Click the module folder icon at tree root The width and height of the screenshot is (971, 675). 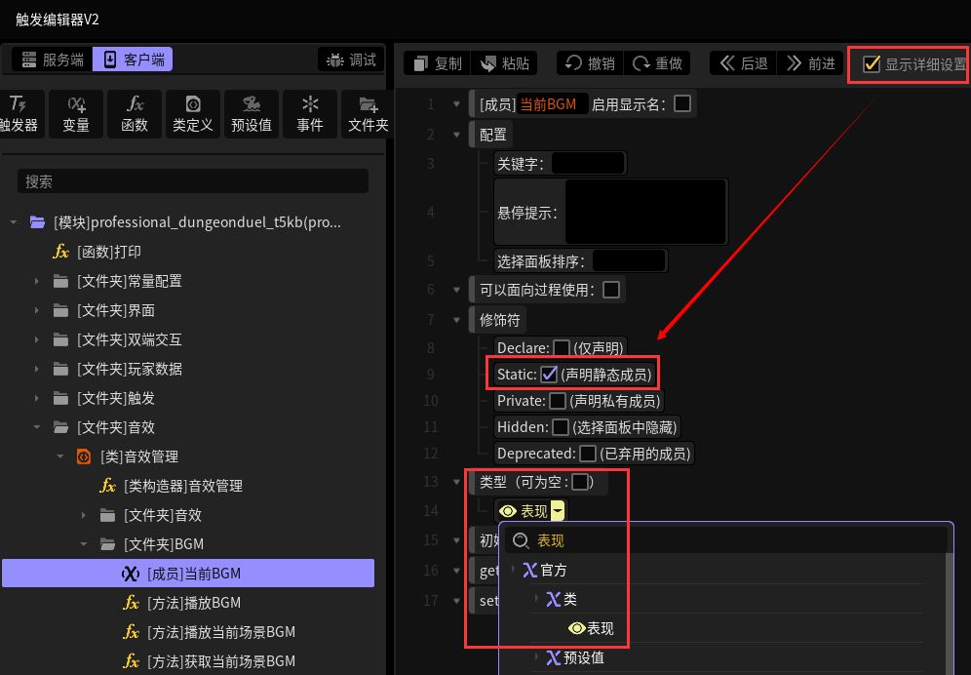pos(37,221)
